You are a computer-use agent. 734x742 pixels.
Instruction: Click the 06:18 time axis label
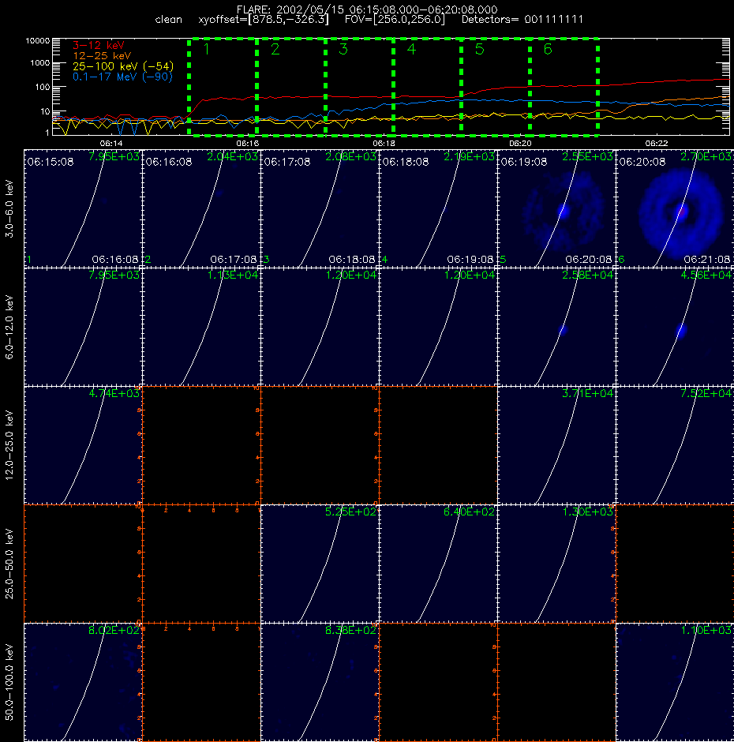pyautogui.click(x=384, y=143)
